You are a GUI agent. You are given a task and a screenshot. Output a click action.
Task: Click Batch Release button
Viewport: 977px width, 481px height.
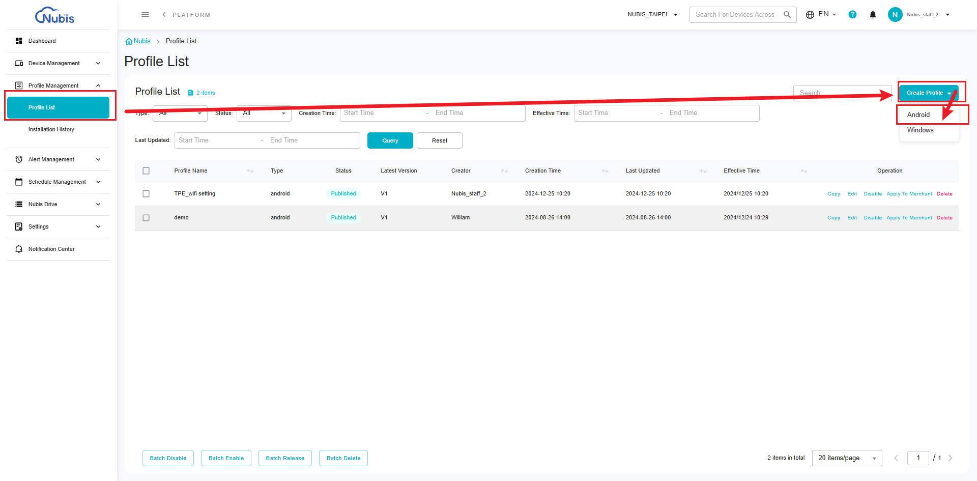[x=285, y=458]
